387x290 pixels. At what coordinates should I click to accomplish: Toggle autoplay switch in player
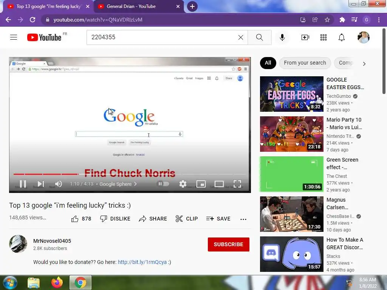[x=163, y=184]
